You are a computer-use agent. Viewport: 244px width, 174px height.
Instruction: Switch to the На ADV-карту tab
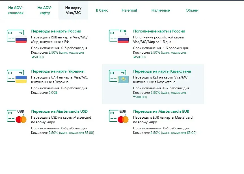point(45,10)
